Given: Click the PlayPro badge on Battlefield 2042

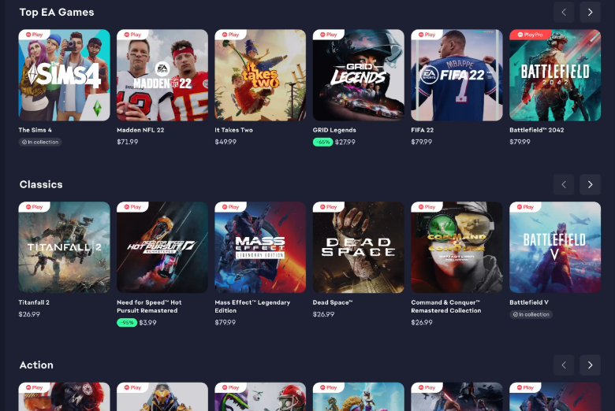Looking at the screenshot, I should tap(530, 35).
